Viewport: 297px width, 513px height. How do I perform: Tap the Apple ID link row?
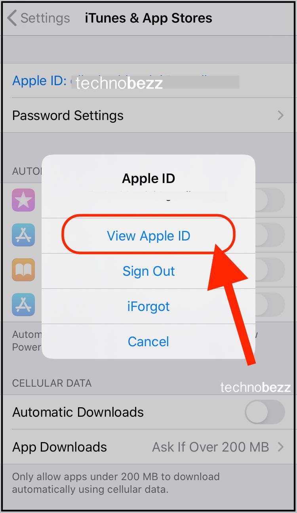[148, 80]
